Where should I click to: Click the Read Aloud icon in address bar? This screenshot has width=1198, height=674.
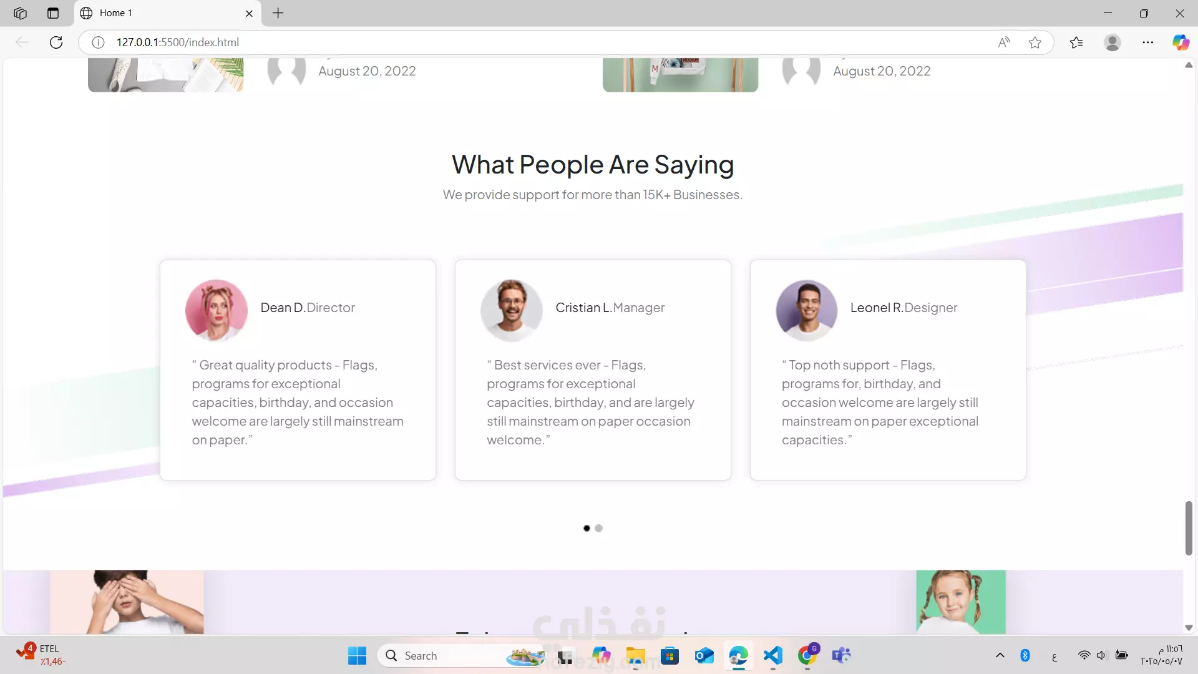coord(1003,42)
